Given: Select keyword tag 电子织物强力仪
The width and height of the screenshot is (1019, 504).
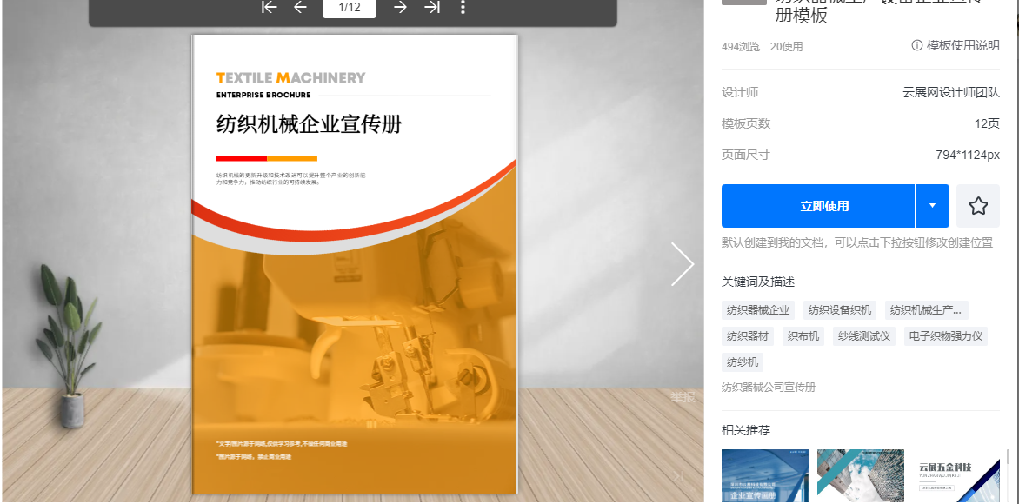Looking at the screenshot, I should tap(946, 336).
